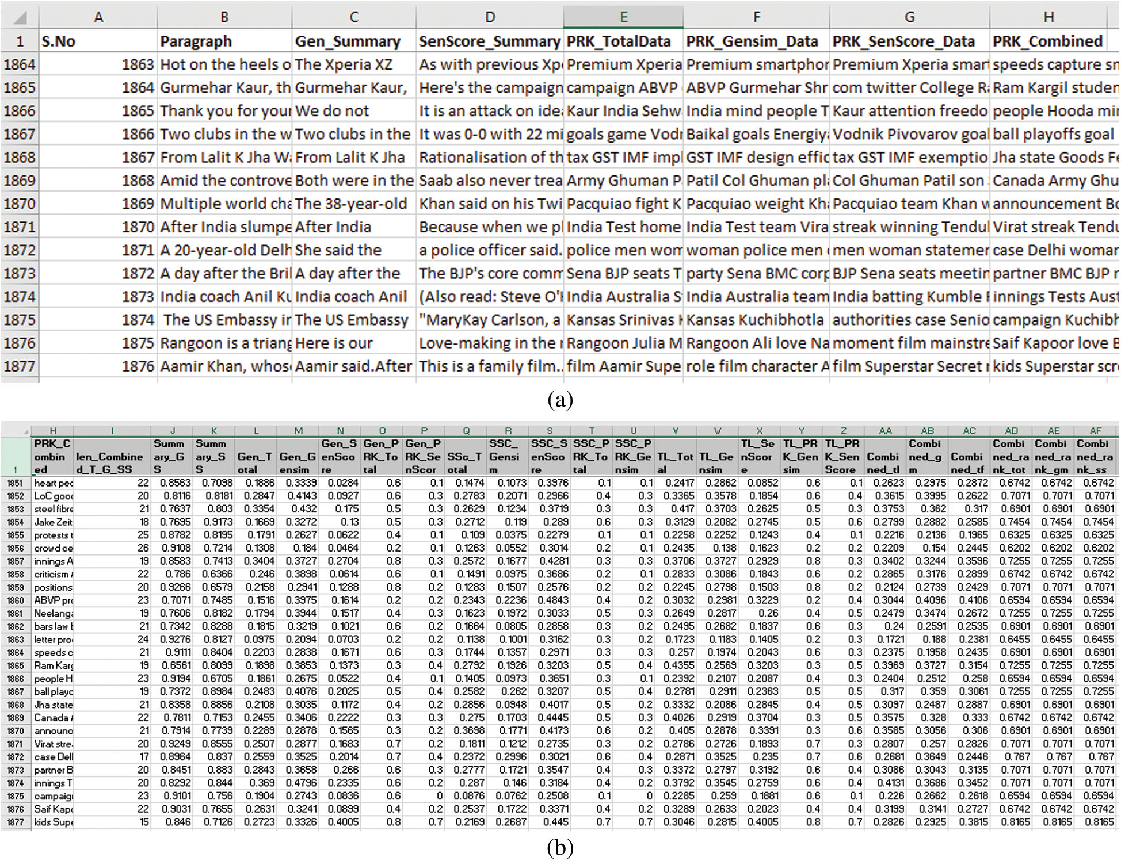Click the PRK_Combined header in top sheet
Viewport: 1121px width, 861px height.
(x=1048, y=41)
